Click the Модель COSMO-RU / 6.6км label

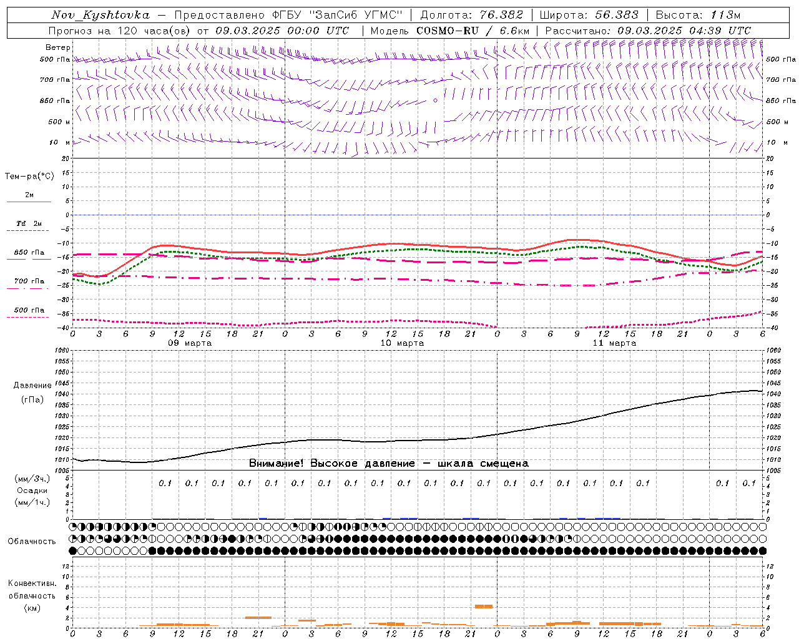point(450,31)
